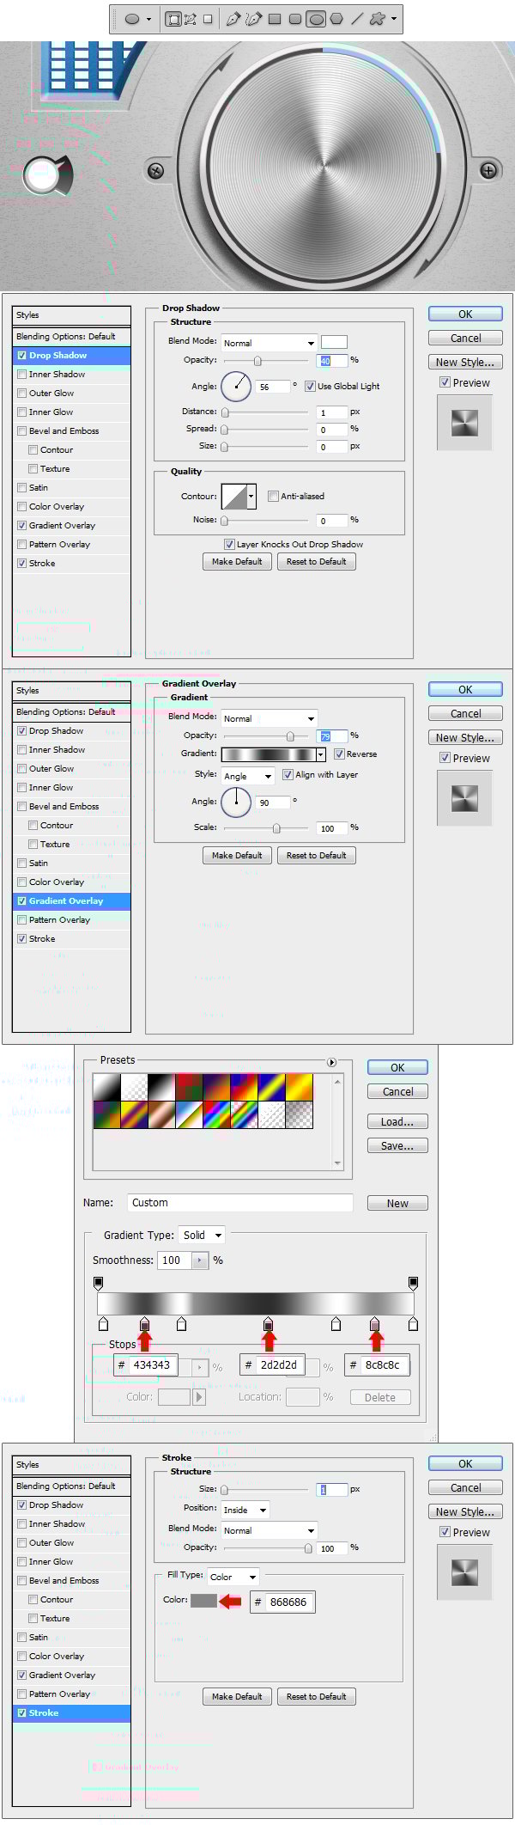Select Pattern Overlay in the top styles list
The image size is (515, 1825).
click(59, 545)
